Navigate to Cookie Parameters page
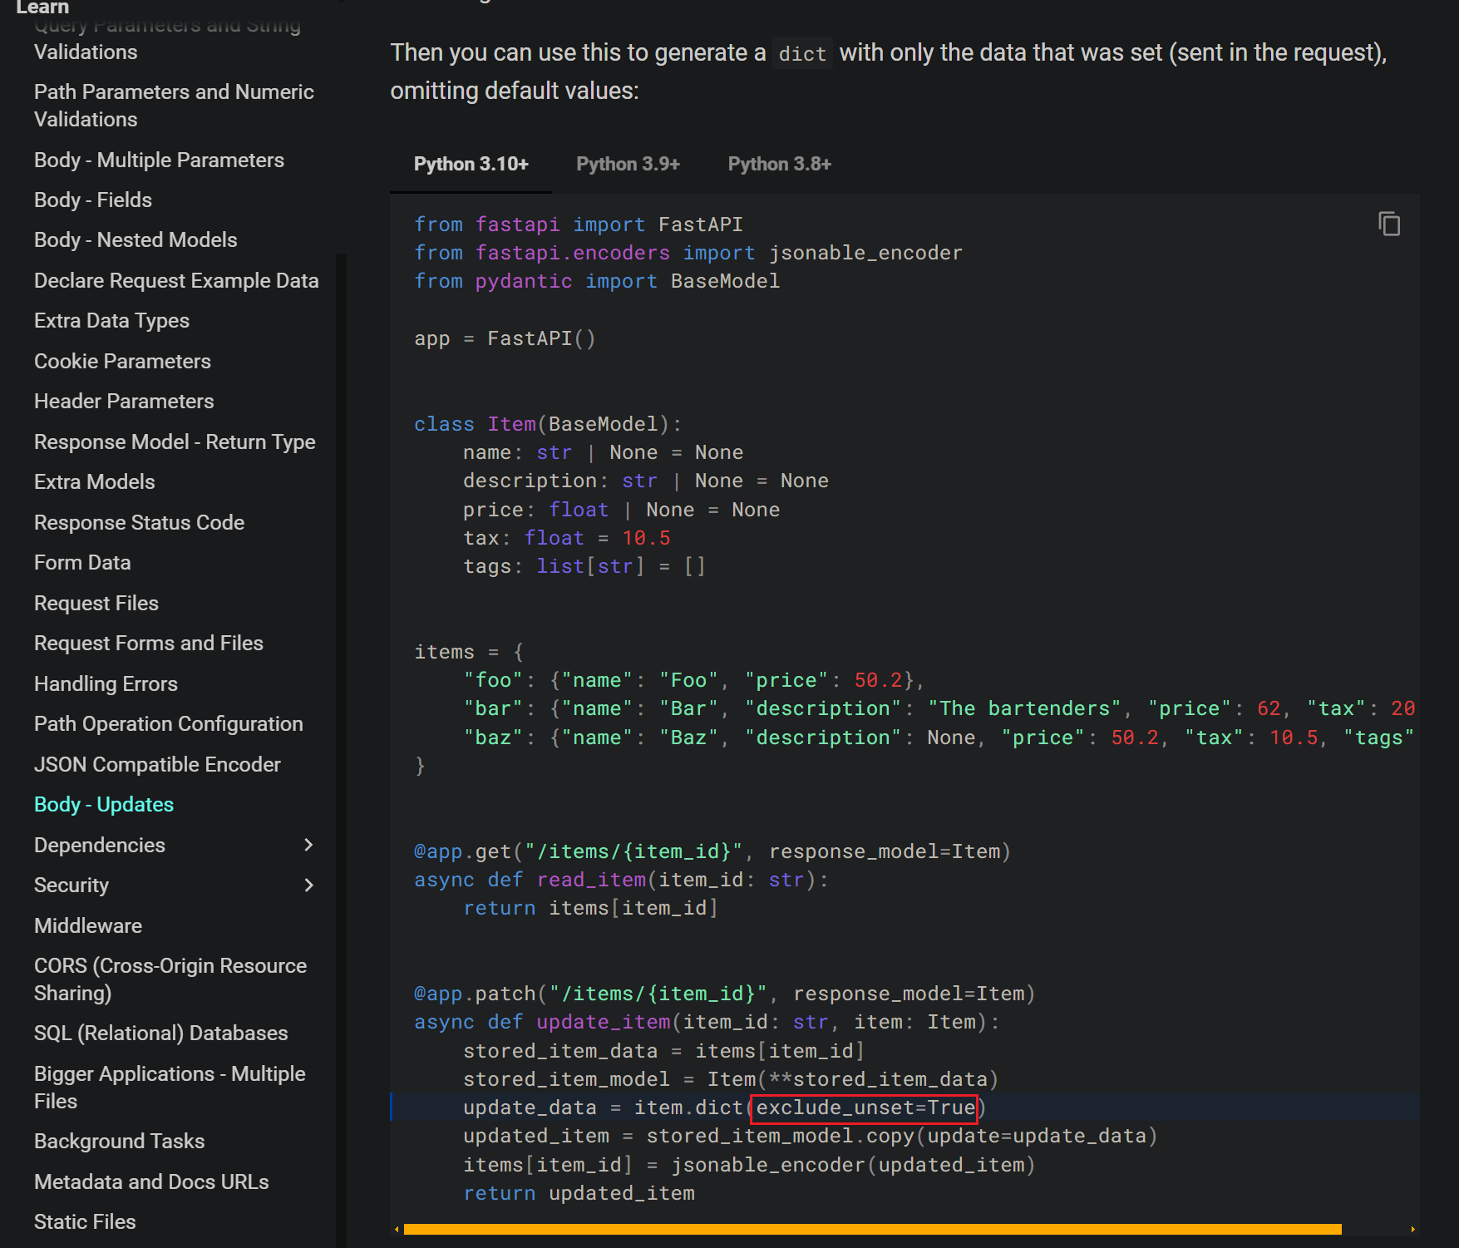The width and height of the screenshot is (1459, 1248). 122,362
